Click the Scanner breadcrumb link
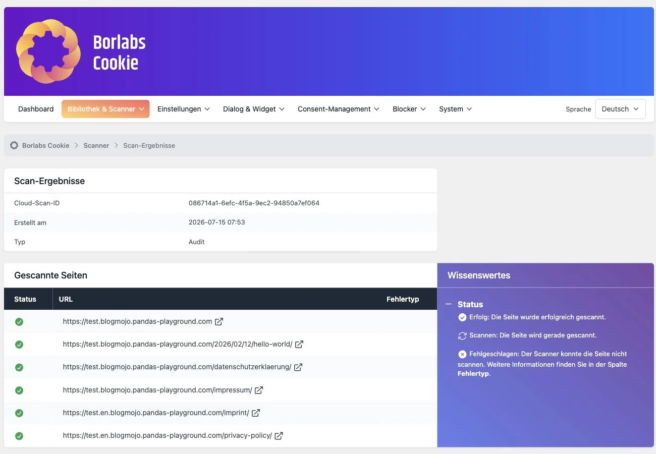 pos(96,145)
